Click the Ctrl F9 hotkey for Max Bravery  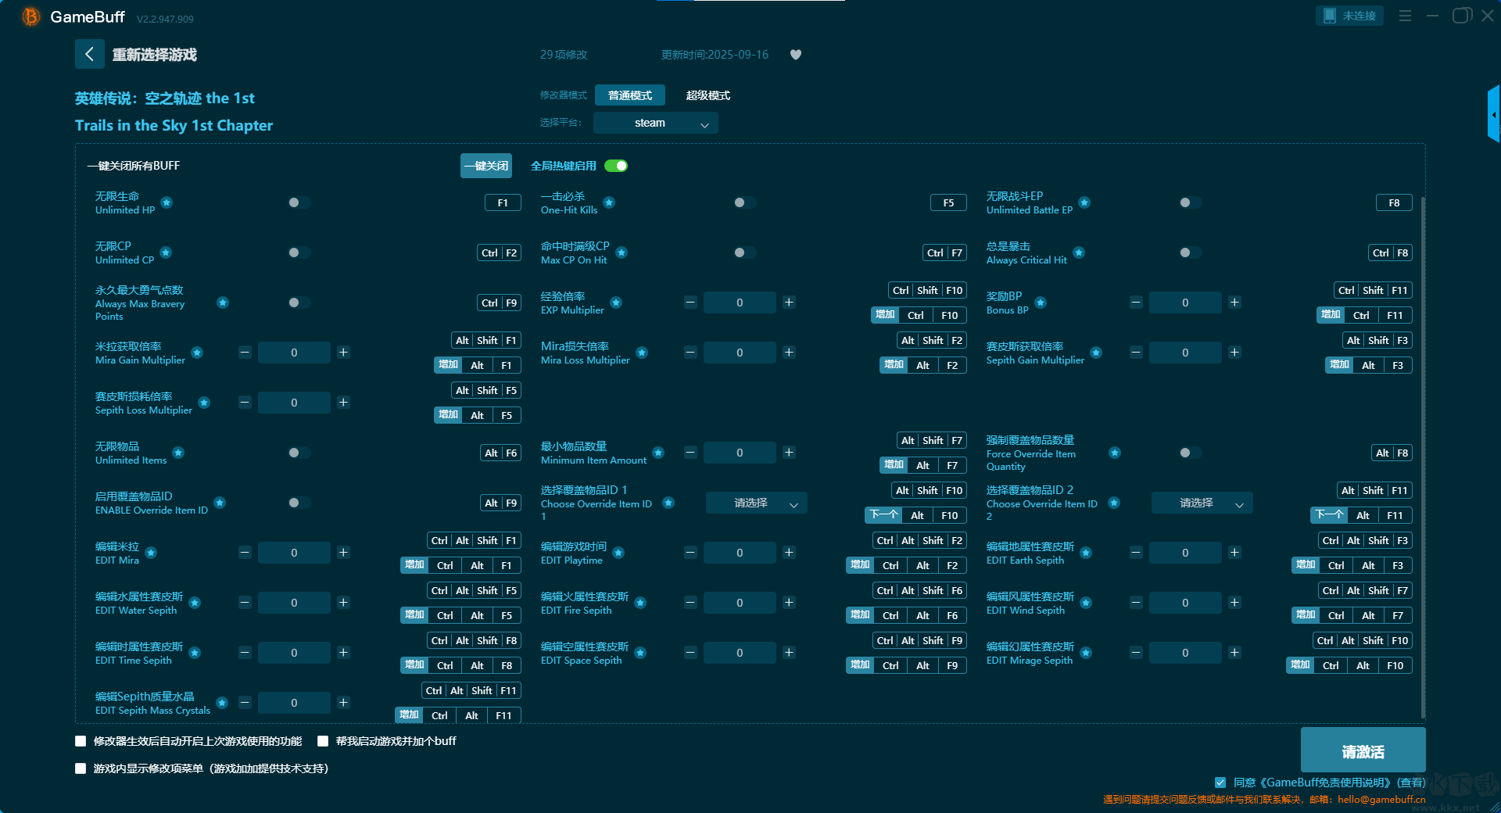tap(500, 303)
